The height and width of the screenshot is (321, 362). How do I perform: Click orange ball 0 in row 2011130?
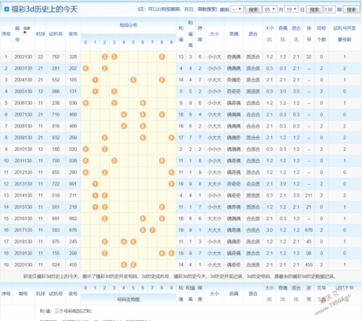tap(85, 161)
